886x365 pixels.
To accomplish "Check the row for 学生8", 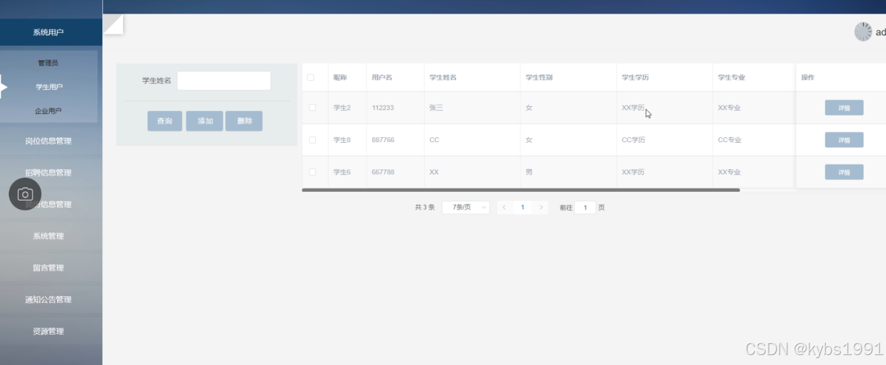I will pos(312,140).
